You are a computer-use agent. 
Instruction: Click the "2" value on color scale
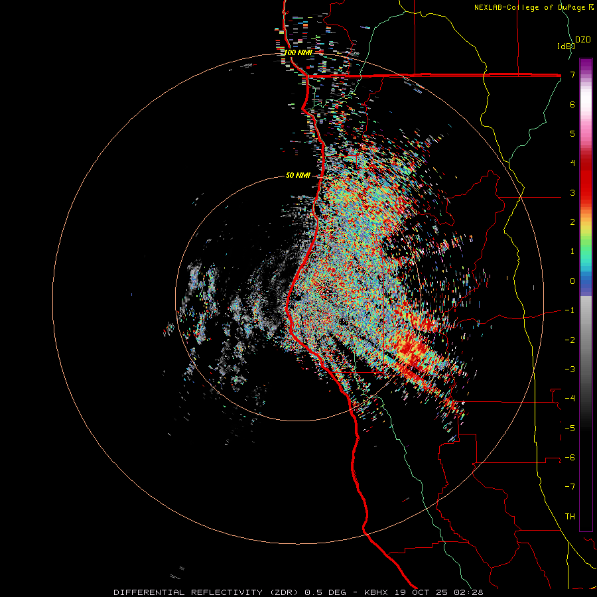tap(572, 222)
